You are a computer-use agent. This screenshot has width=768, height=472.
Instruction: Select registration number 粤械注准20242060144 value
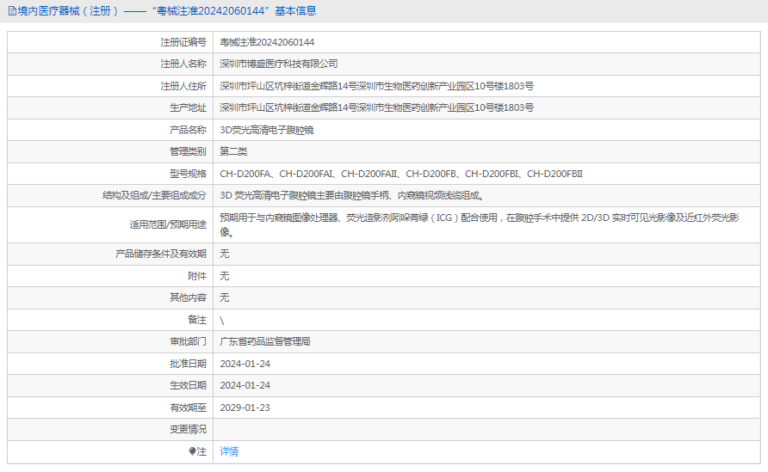tap(267, 42)
